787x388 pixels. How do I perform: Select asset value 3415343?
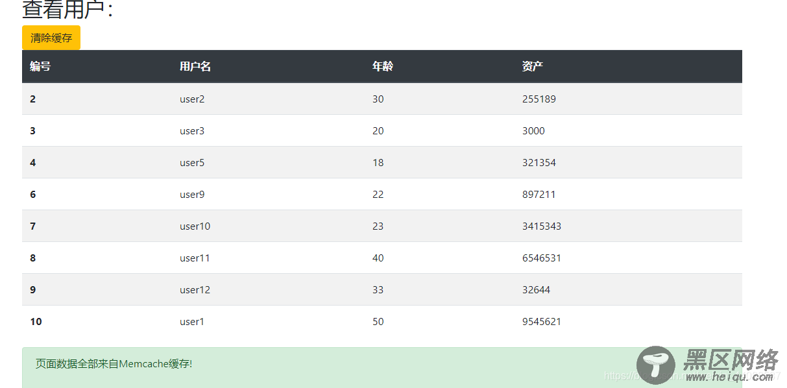542,226
